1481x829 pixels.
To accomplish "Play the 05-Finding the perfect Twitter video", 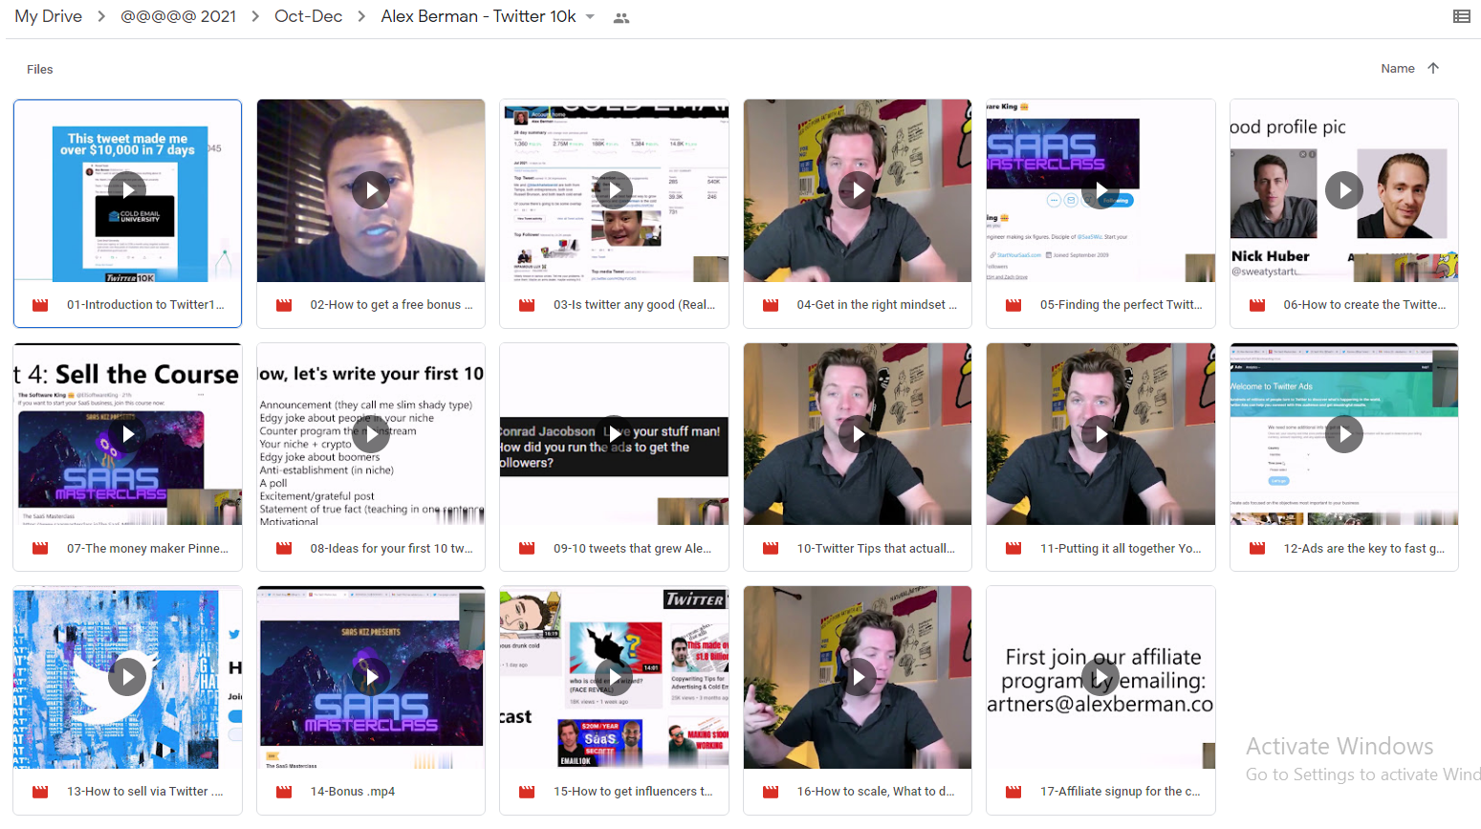I will [x=1100, y=190].
